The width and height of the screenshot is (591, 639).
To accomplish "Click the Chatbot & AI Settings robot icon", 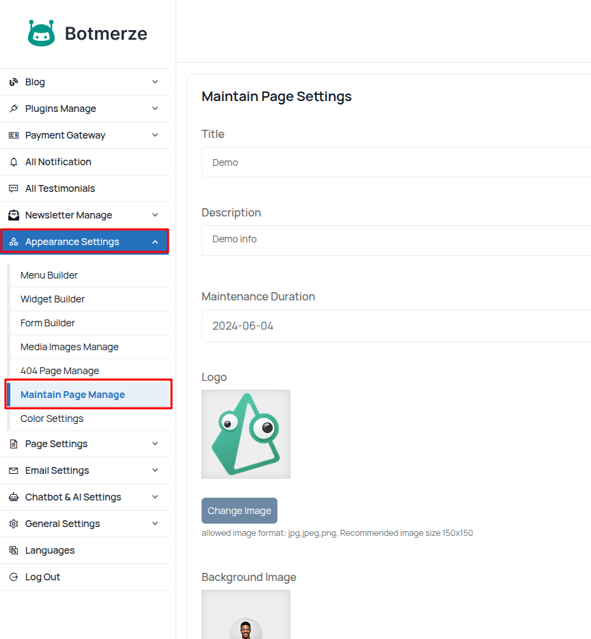I will tap(14, 497).
